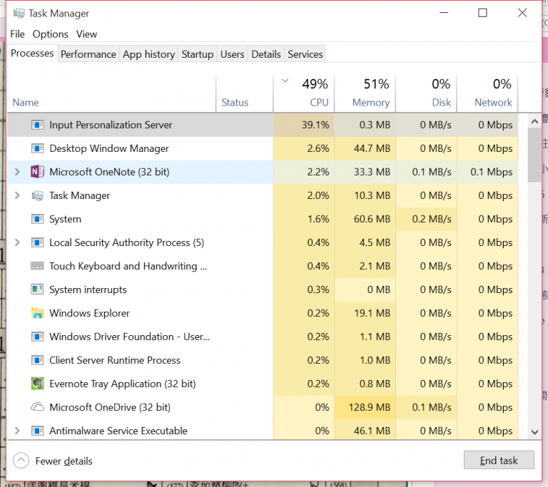
Task: Switch to the Users tab
Action: pos(233,54)
